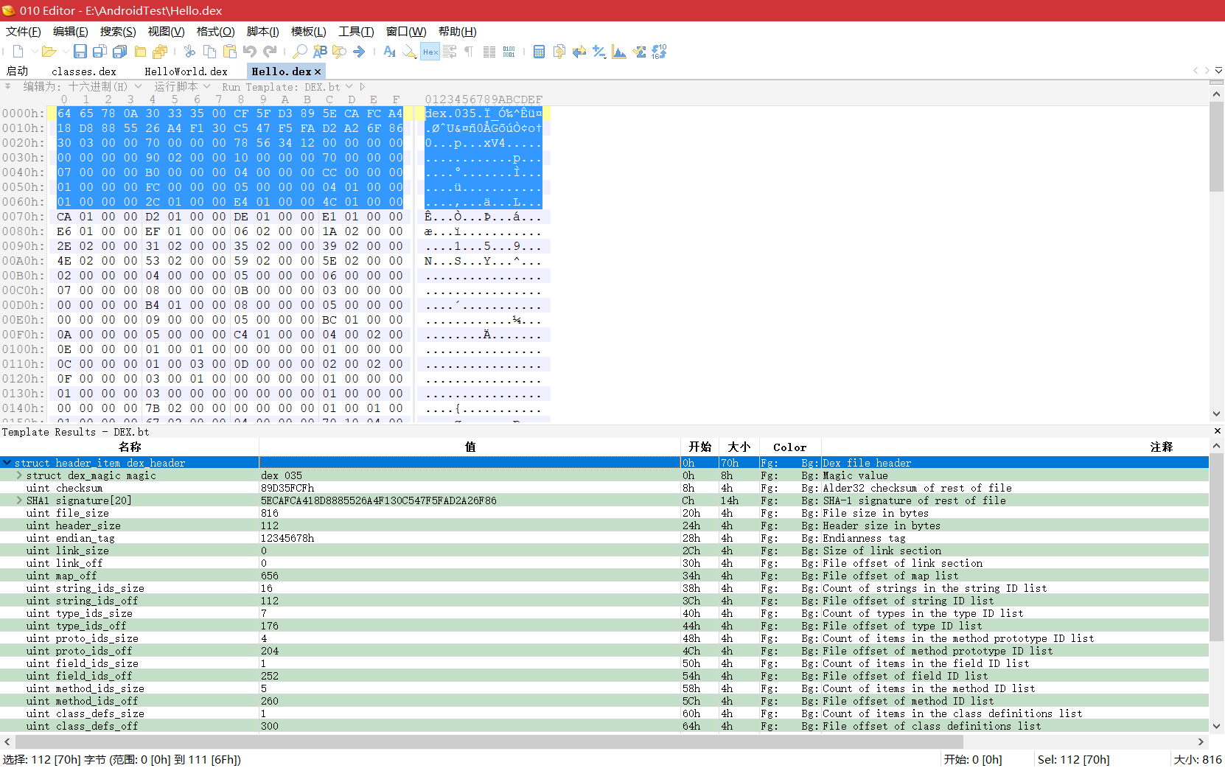Click the 大小 column header

739,447
